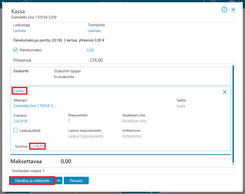The width and height of the screenshot is (245, 194).
Task: Uncheck the Palvelumaksu checkbox
Action: (x=15, y=50)
